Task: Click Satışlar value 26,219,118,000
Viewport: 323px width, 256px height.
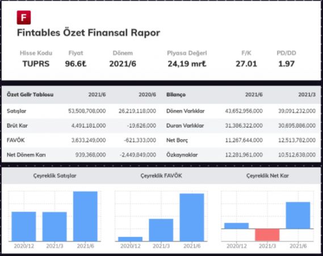Action: (137, 111)
